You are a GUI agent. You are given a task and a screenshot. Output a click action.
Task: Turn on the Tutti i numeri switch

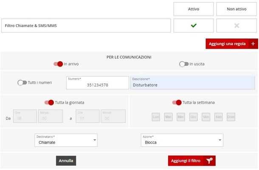22,82
